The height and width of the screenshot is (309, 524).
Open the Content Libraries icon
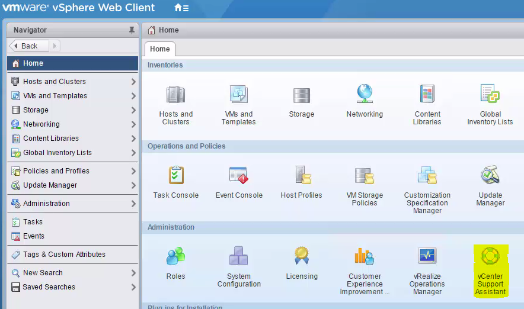[x=427, y=94]
